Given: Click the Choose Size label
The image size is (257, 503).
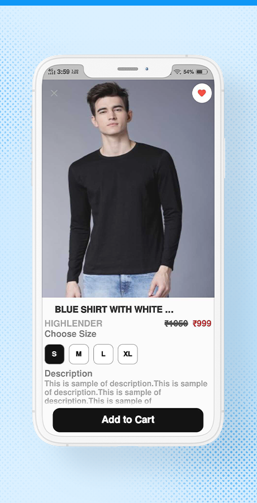Looking at the screenshot, I should 70,334.
